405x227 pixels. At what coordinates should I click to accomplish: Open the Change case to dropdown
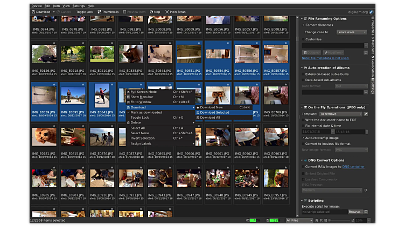tap(351, 32)
